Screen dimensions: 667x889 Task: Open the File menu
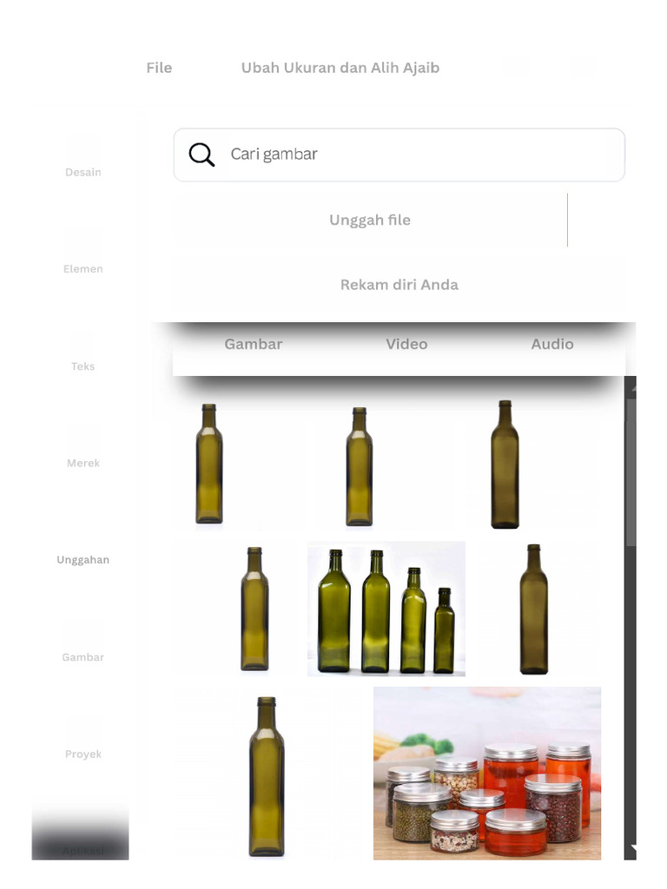tap(159, 68)
